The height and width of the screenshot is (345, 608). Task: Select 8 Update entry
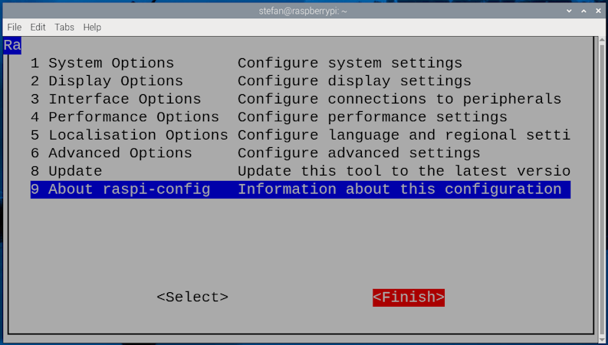click(x=301, y=171)
